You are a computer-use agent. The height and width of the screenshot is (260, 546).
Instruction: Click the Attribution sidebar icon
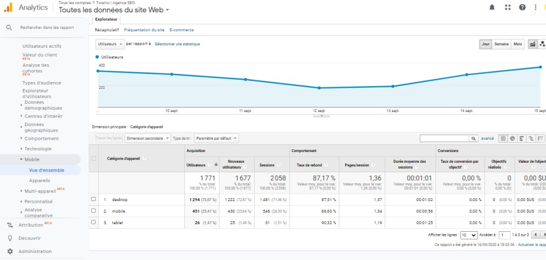[9, 225]
